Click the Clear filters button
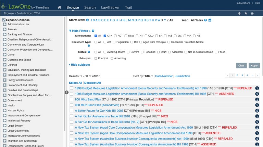Image resolution: width=263 pixels, height=147 pixels. 241,65
